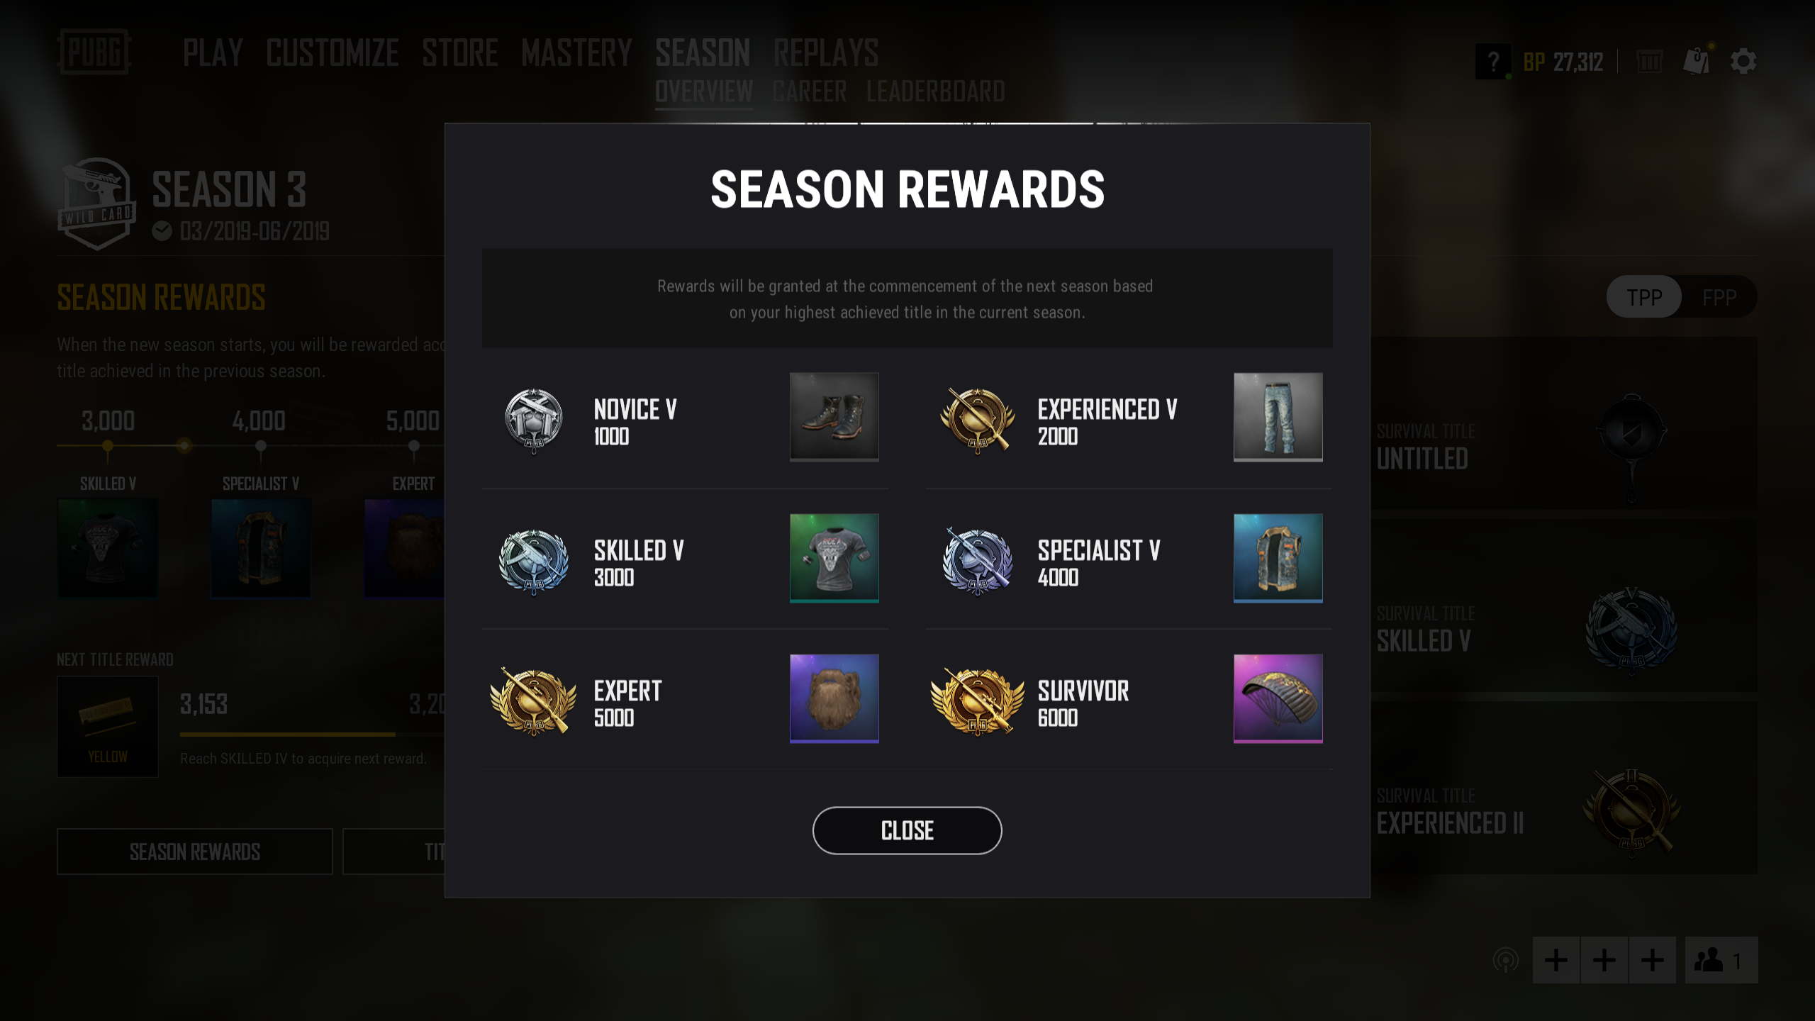Viewport: 1815px width, 1021px height.
Task: Open the help question mark icon
Action: (x=1493, y=62)
